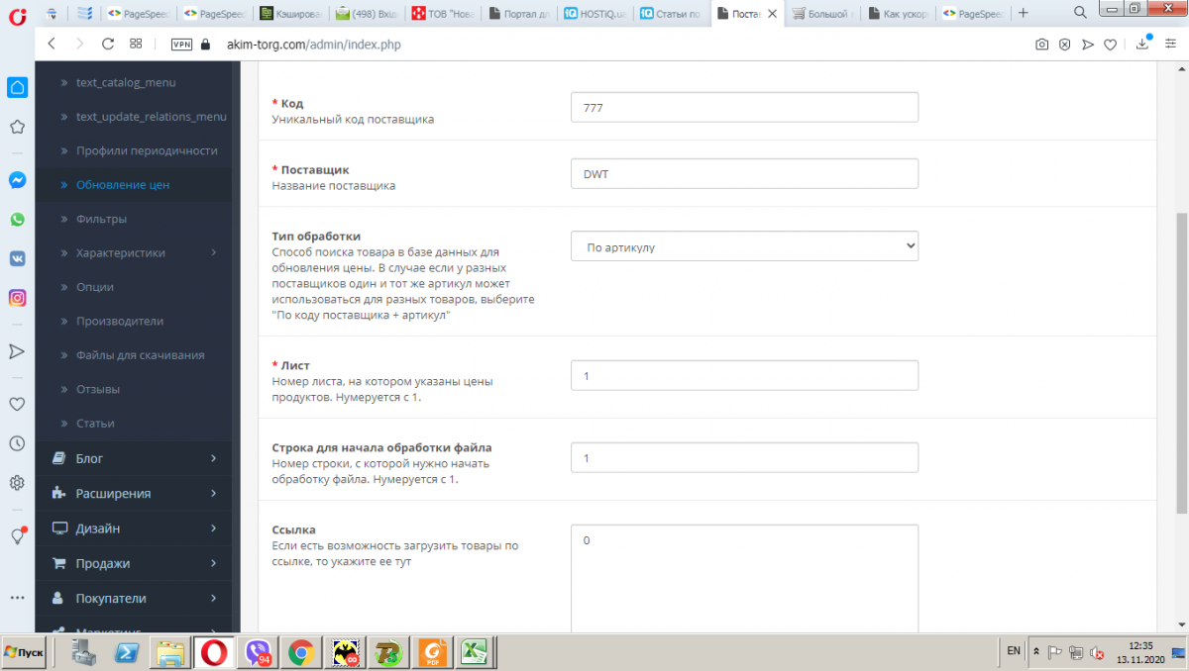The width and height of the screenshot is (1189, 671).
Task: Click the Лист number field
Action: coord(744,375)
